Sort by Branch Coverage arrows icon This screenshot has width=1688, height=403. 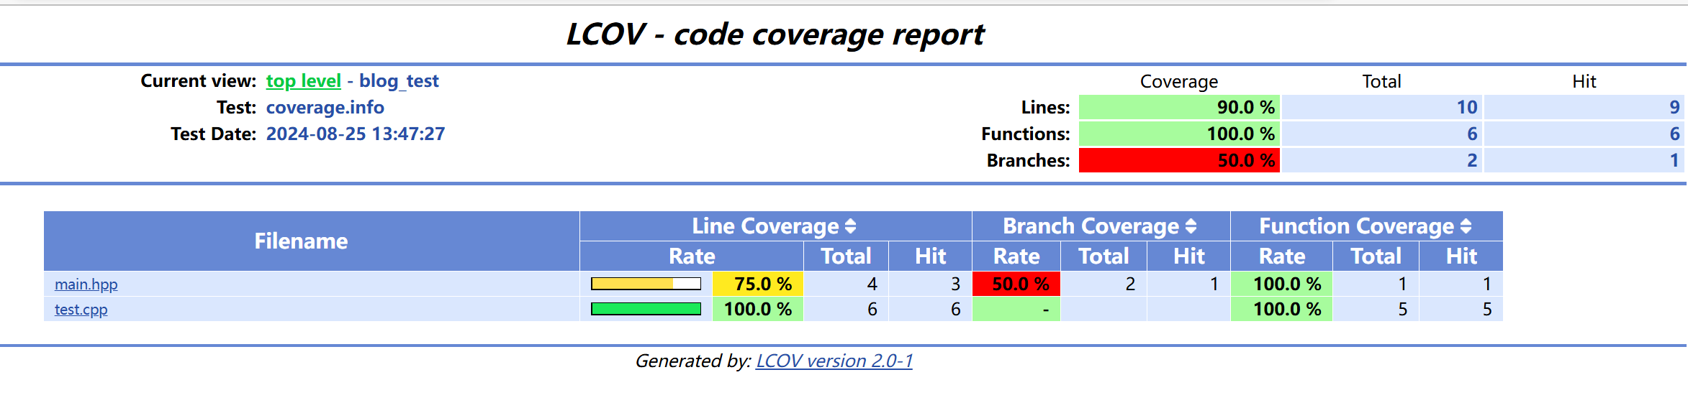(1191, 226)
